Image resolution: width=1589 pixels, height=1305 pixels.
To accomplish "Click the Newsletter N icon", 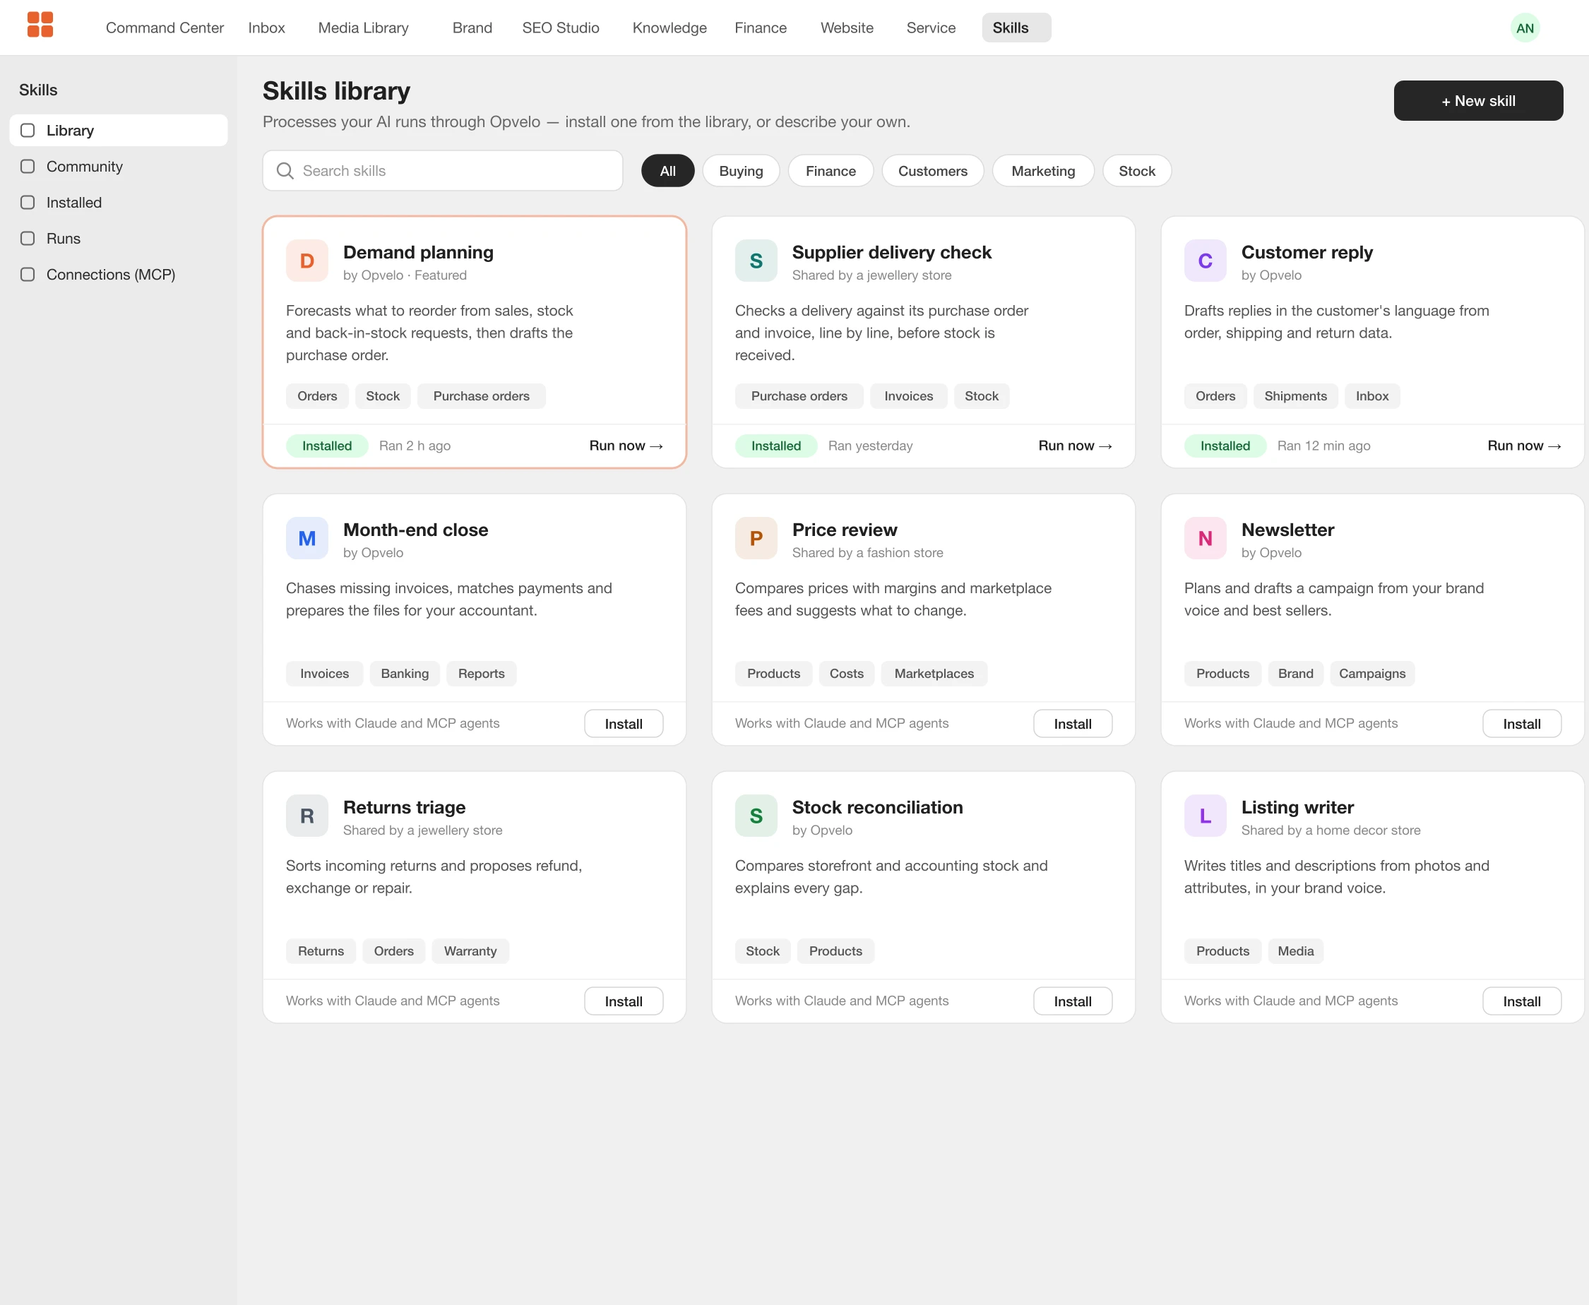I will [1205, 538].
